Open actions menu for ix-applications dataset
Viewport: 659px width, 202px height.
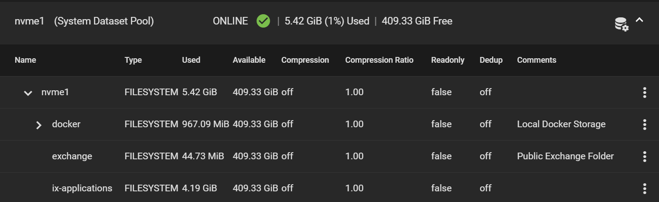[644, 189]
